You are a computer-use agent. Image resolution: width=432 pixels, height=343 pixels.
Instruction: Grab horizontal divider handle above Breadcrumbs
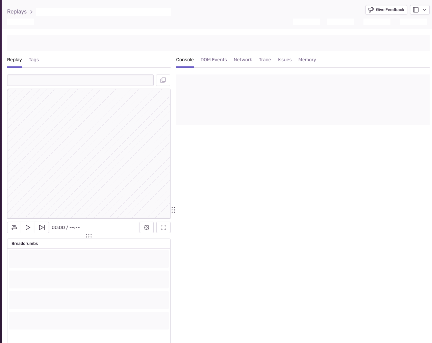[x=89, y=236]
